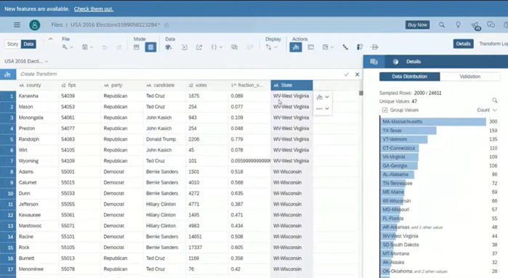The height and width of the screenshot is (278, 508).
Task: Click the import data icon
Action: pos(185,47)
